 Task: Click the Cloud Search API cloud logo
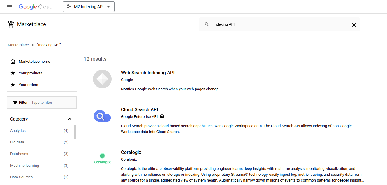pyautogui.click(x=102, y=116)
